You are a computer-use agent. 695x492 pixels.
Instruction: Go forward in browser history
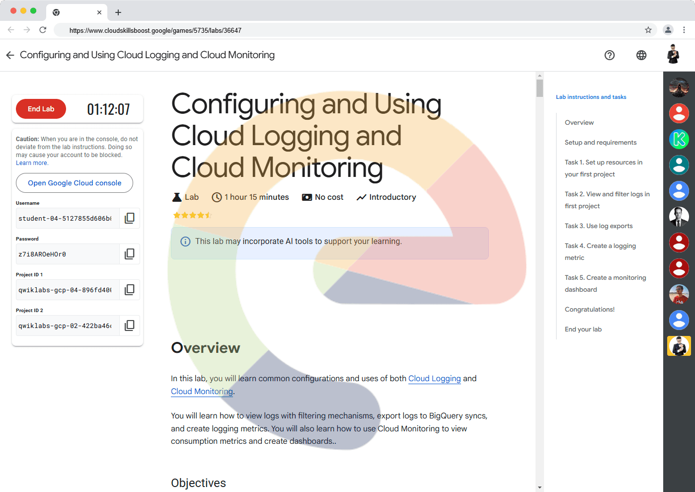pos(27,30)
